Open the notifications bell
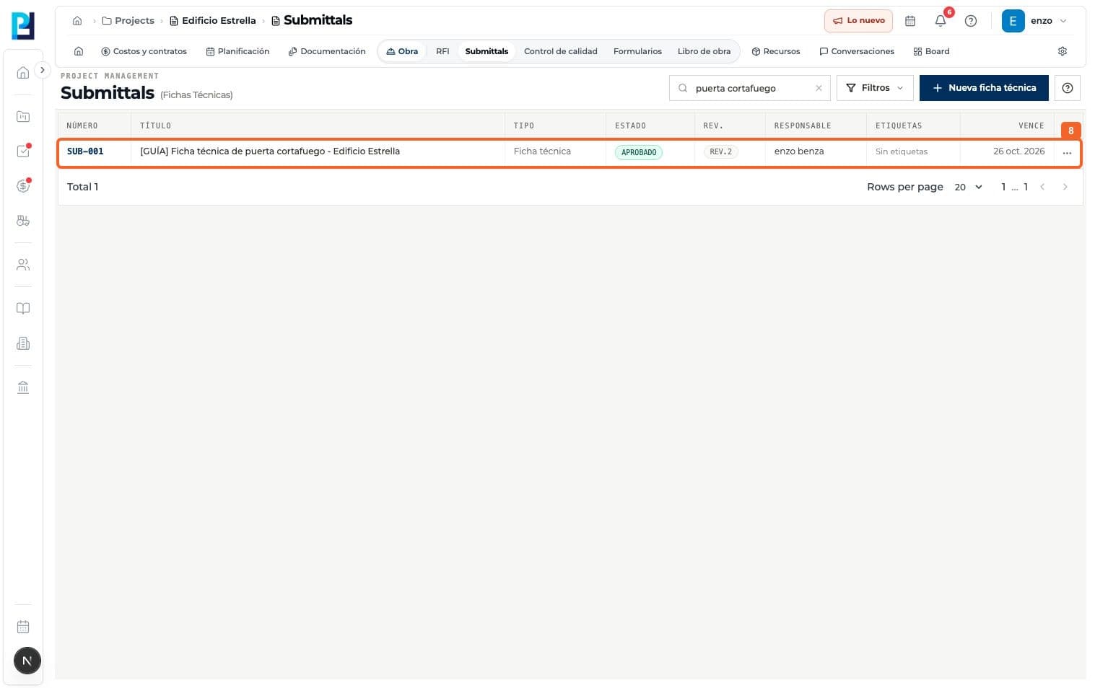This screenshot has height=688, width=1095. [x=940, y=21]
